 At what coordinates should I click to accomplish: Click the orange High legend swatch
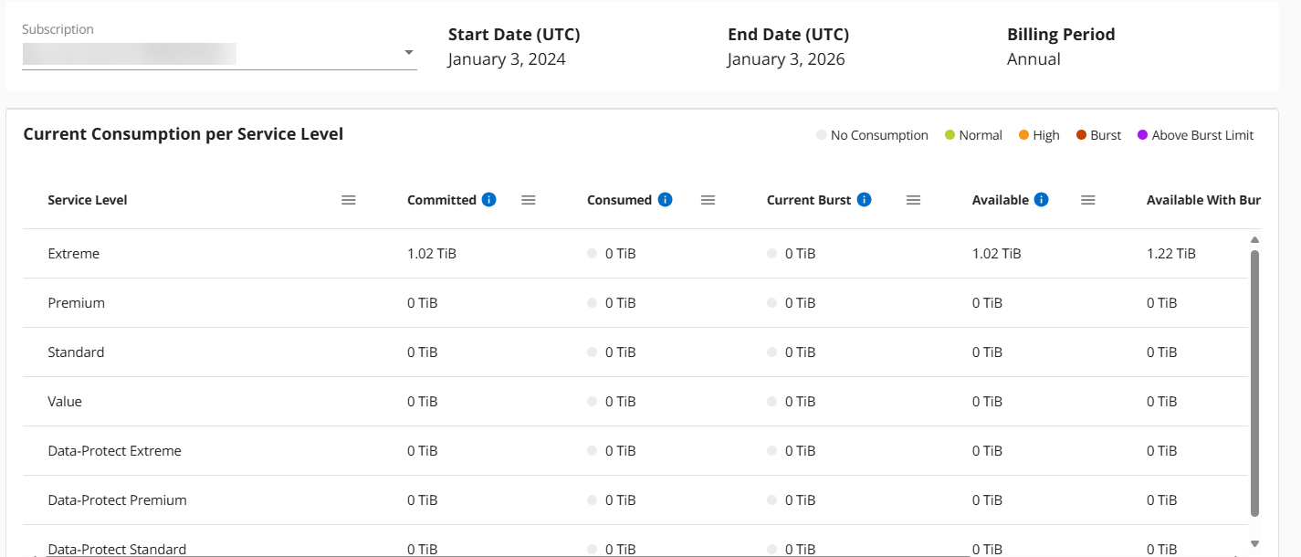coord(1024,135)
